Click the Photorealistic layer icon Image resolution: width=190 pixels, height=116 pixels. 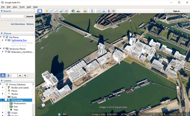[x=11, y=103]
